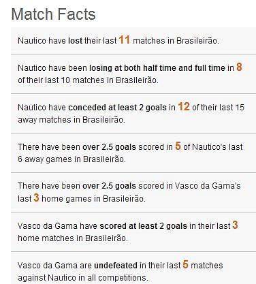The width and height of the screenshot is (256, 284).
Task: Select the conceded at least 2 goals fact
Action: tap(133, 113)
